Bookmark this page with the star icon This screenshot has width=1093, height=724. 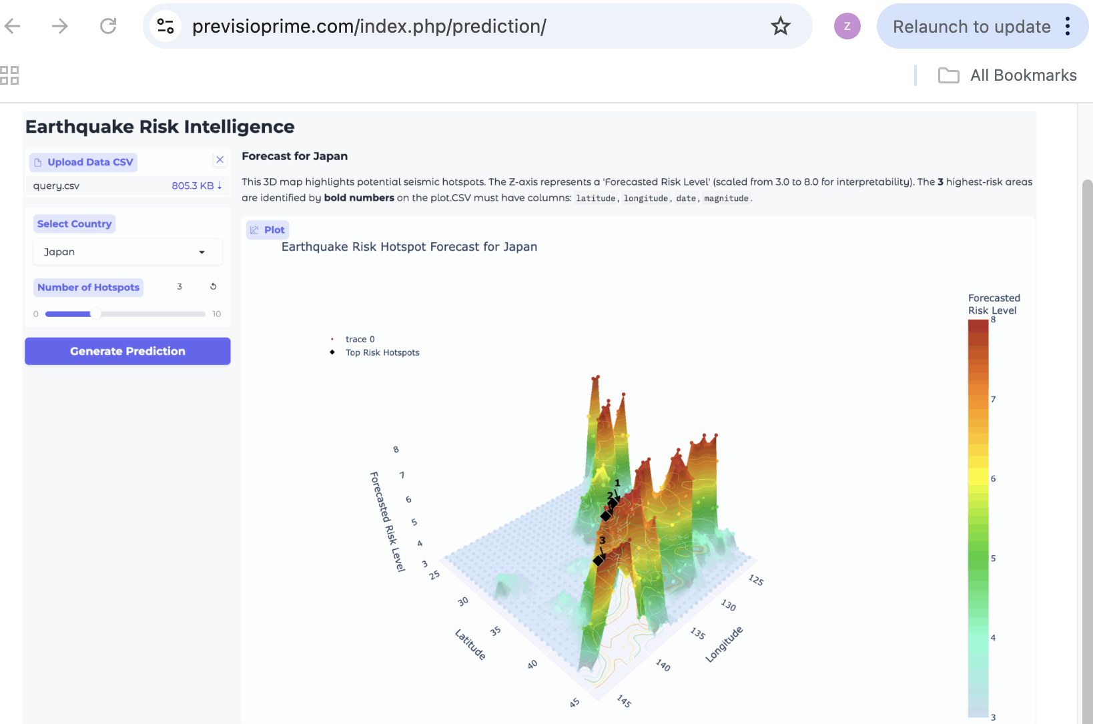point(780,26)
